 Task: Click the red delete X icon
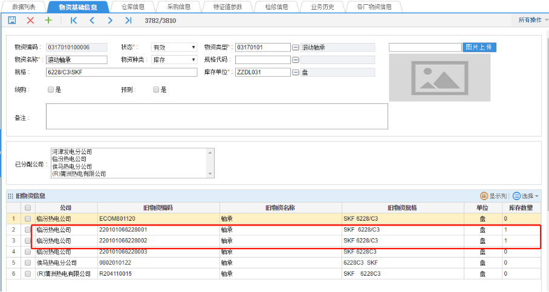point(30,21)
